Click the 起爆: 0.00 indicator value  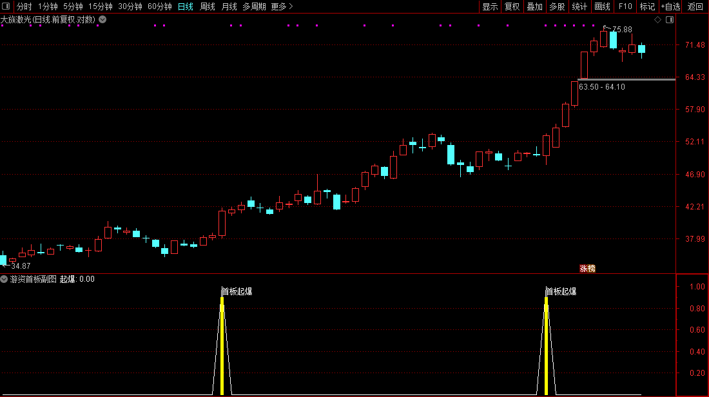77,279
